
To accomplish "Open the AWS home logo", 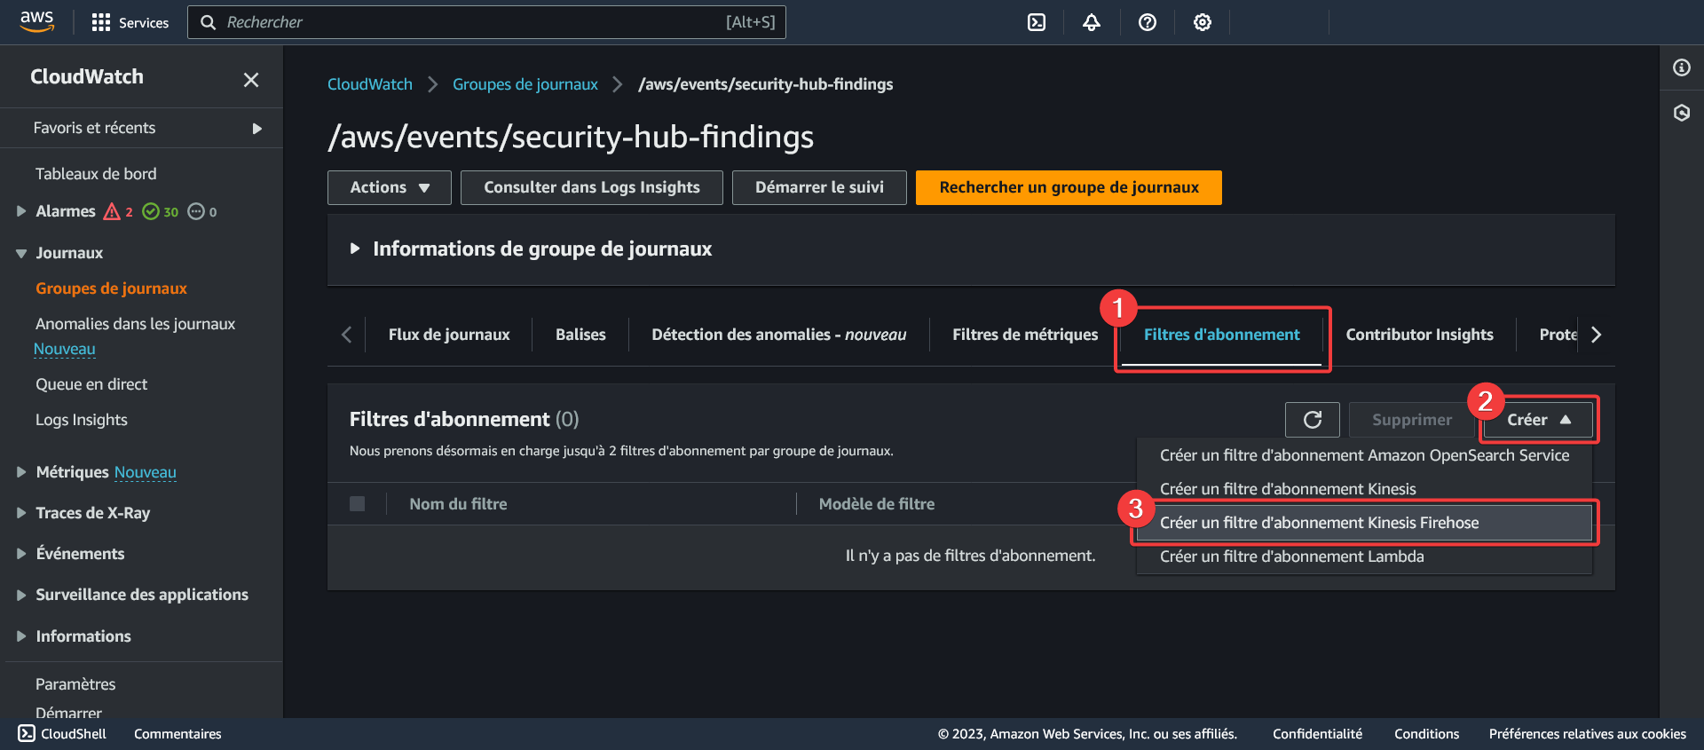I will coord(37,21).
